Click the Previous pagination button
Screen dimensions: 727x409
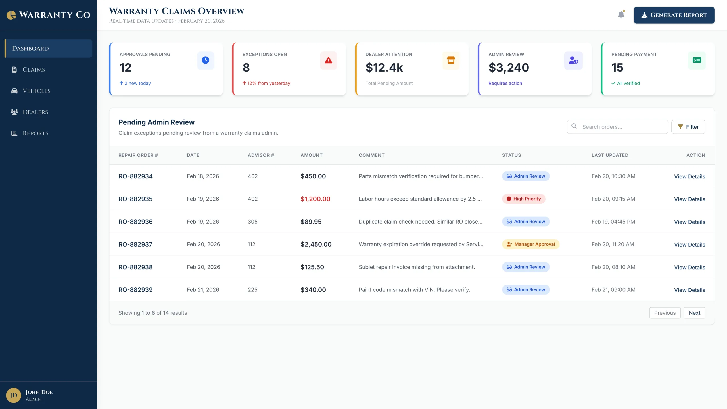[665, 313]
